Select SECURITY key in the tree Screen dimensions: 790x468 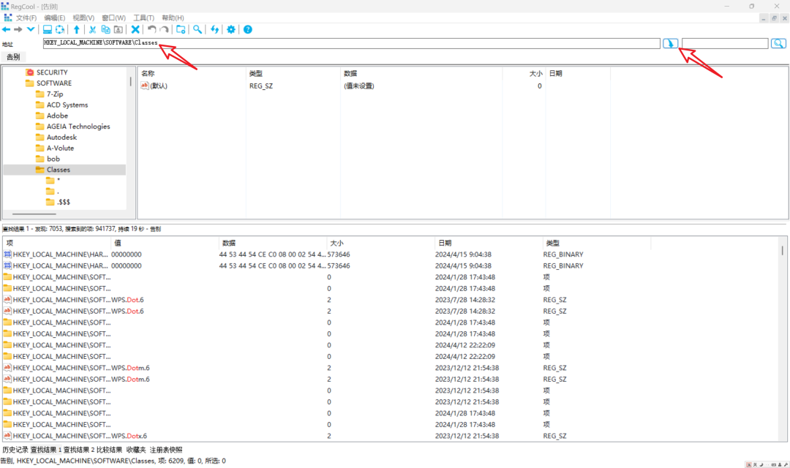click(x=52, y=72)
